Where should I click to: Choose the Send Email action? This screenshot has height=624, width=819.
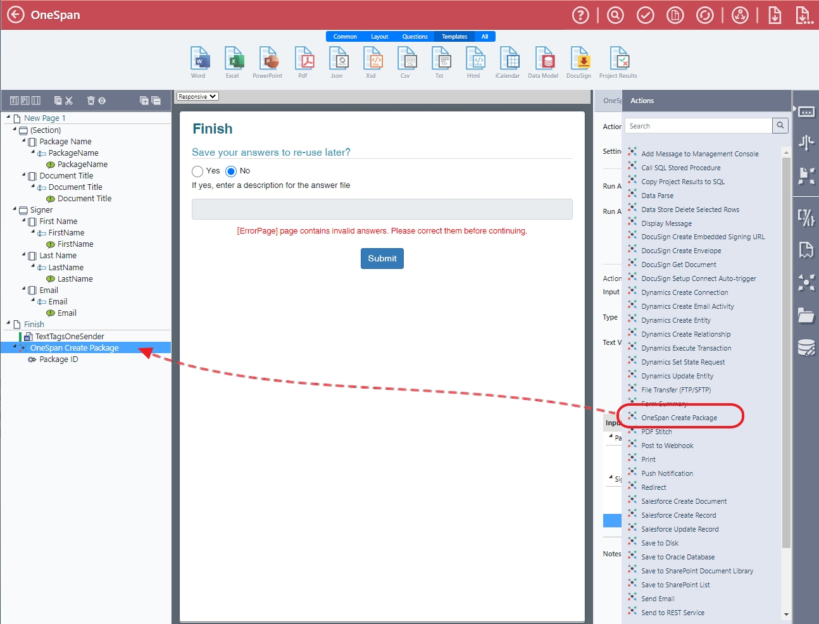pos(658,599)
